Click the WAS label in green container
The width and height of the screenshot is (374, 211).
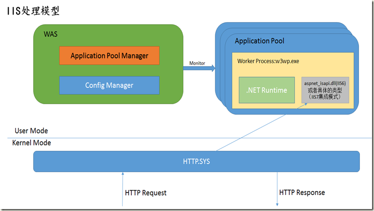51,34
